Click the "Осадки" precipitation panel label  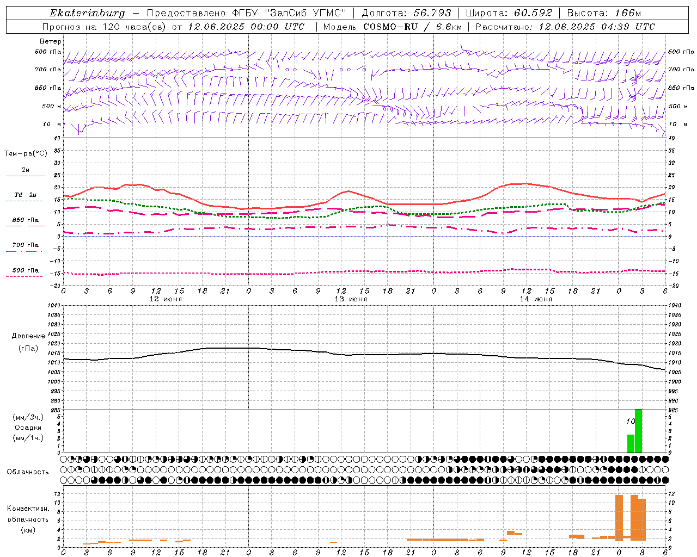[x=28, y=428]
